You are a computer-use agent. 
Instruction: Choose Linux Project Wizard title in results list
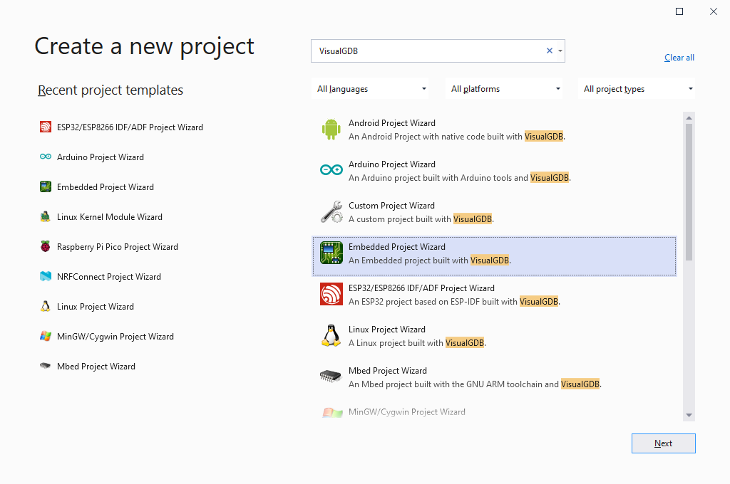coord(387,329)
